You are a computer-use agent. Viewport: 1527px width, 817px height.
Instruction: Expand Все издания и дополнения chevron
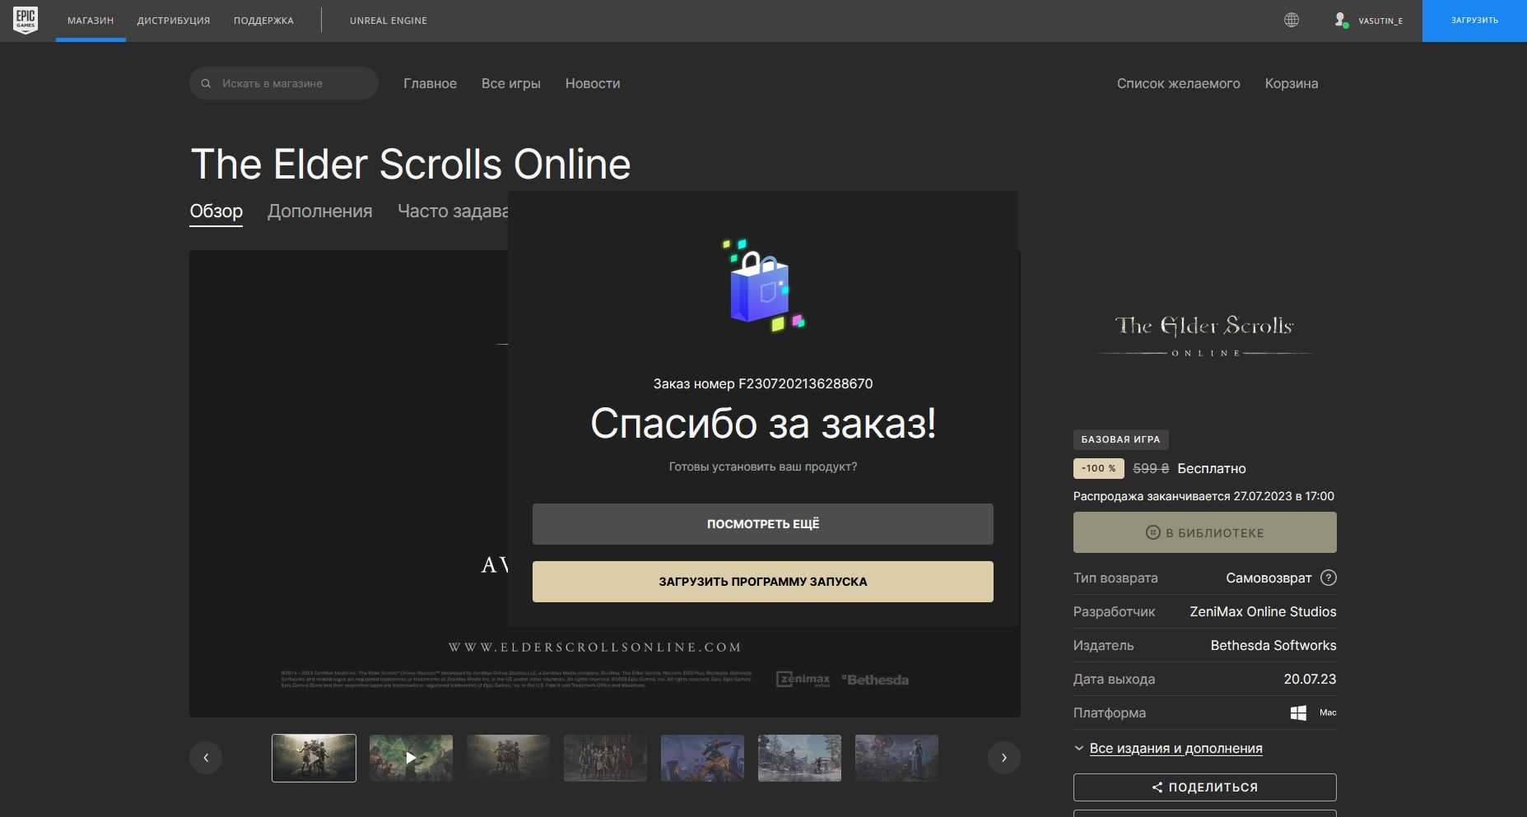click(x=1079, y=748)
